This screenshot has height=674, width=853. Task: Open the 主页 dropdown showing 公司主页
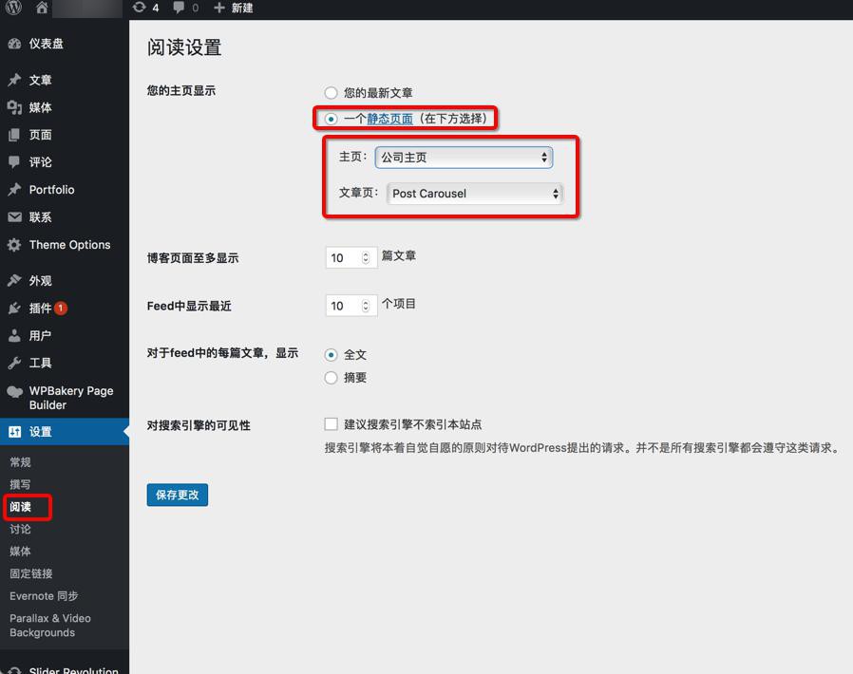[x=464, y=158]
